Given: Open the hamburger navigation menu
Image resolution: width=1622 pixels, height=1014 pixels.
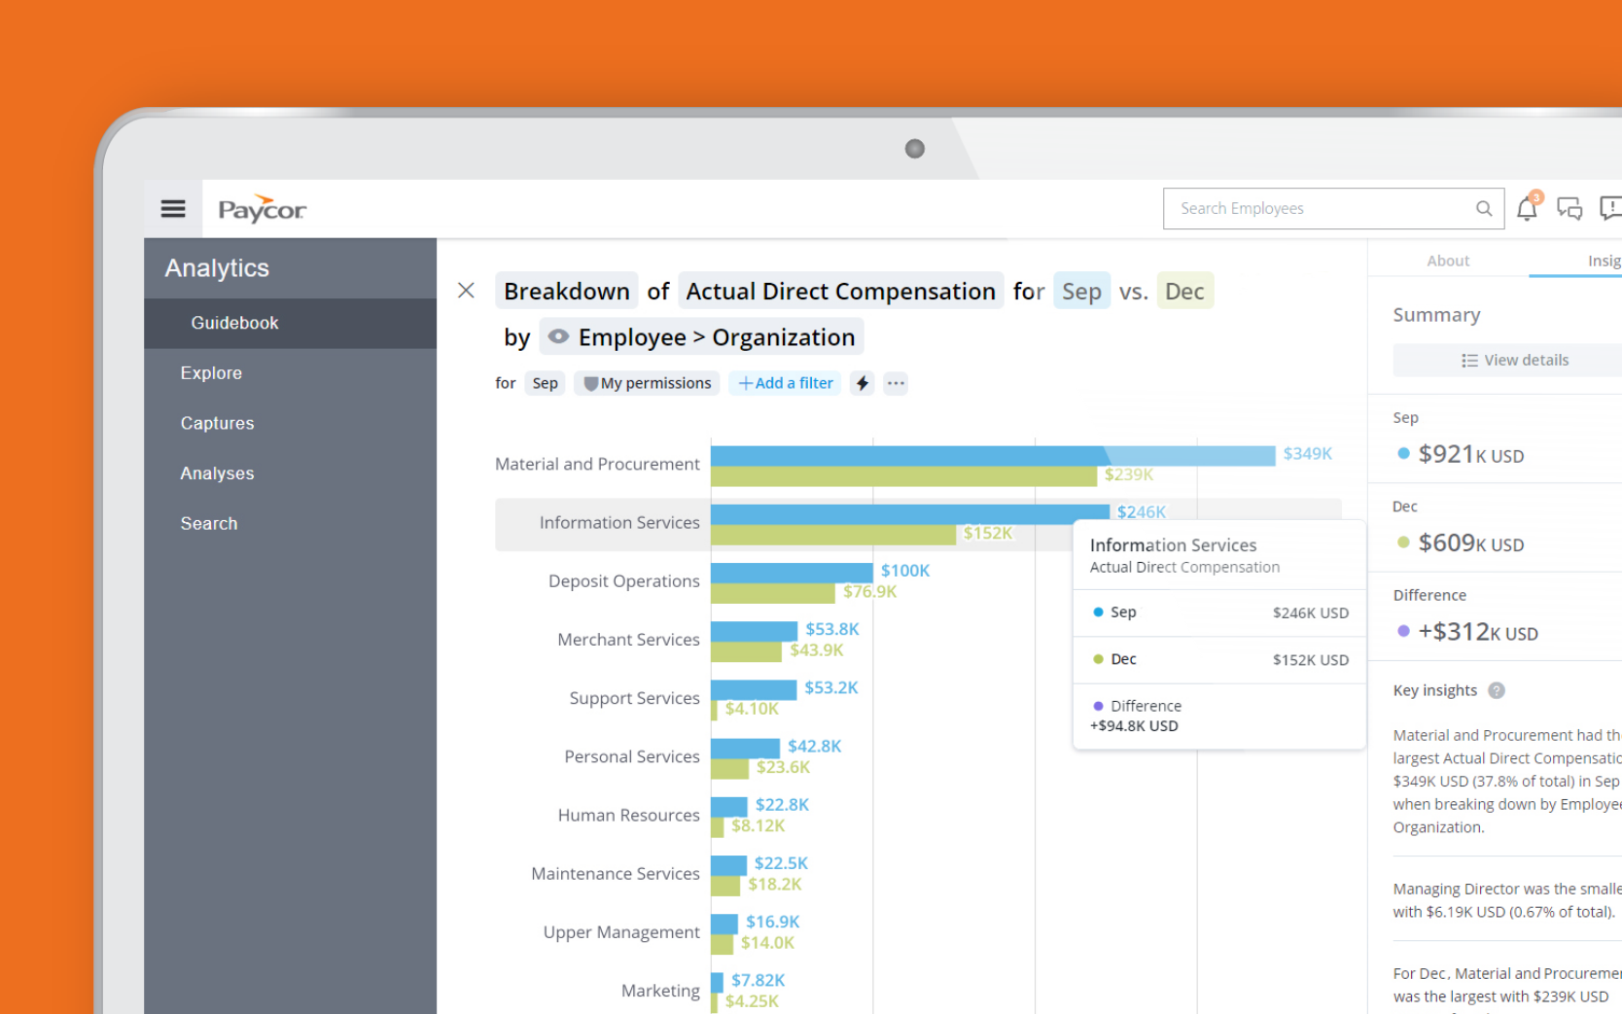Looking at the screenshot, I should [x=173, y=208].
